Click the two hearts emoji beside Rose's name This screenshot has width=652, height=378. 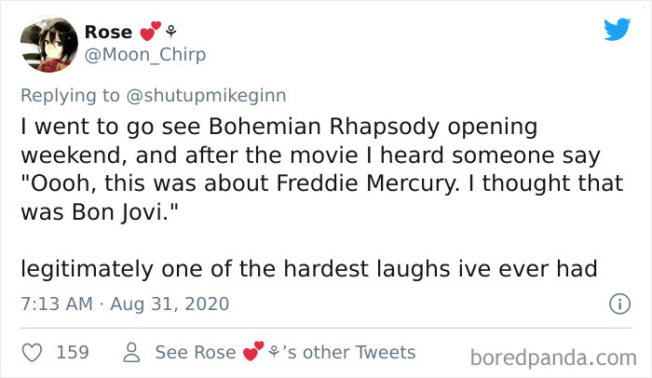(151, 33)
